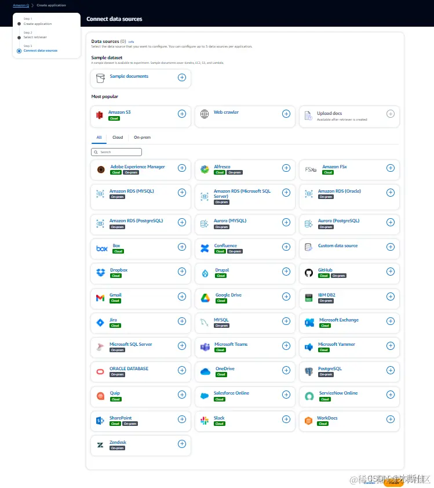Click the plus icon for Jira
This screenshot has height=488, width=434.
pos(182,321)
